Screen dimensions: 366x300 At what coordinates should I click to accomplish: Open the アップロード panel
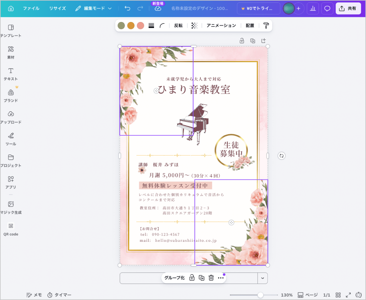[11, 116]
